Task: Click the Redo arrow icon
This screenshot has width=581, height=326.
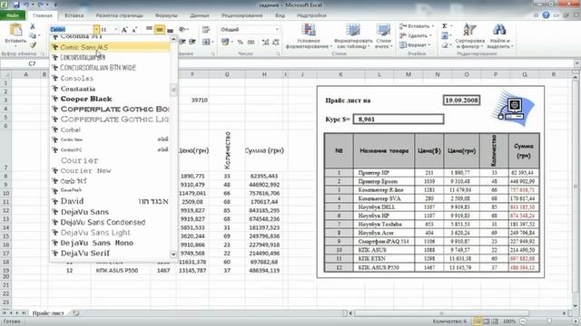Action: 41,5
